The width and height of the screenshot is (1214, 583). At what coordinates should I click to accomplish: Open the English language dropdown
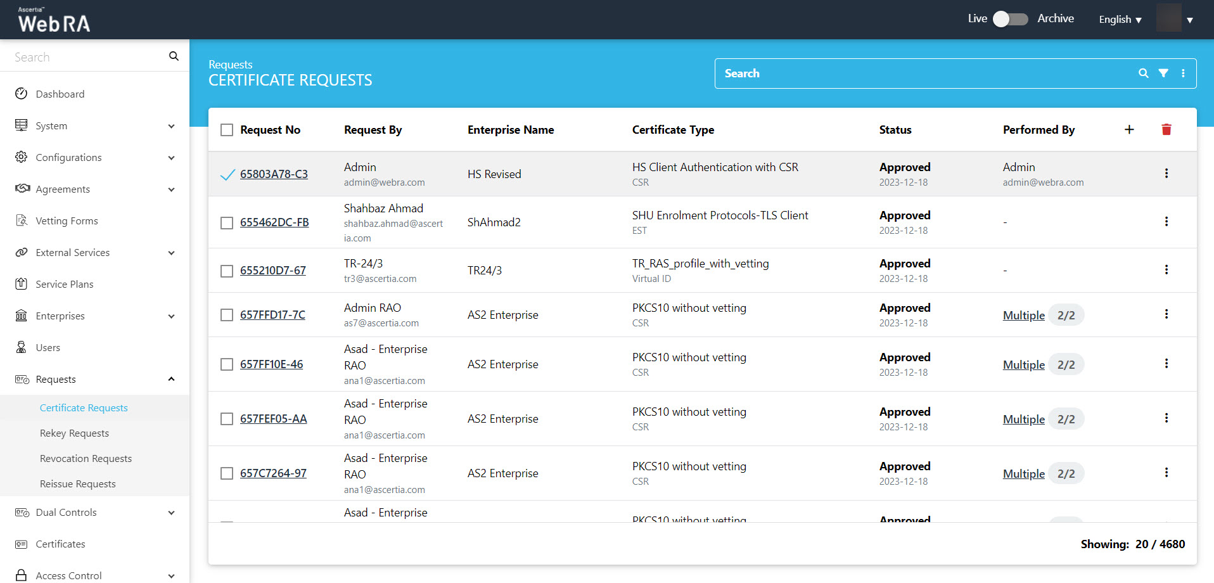tap(1120, 20)
